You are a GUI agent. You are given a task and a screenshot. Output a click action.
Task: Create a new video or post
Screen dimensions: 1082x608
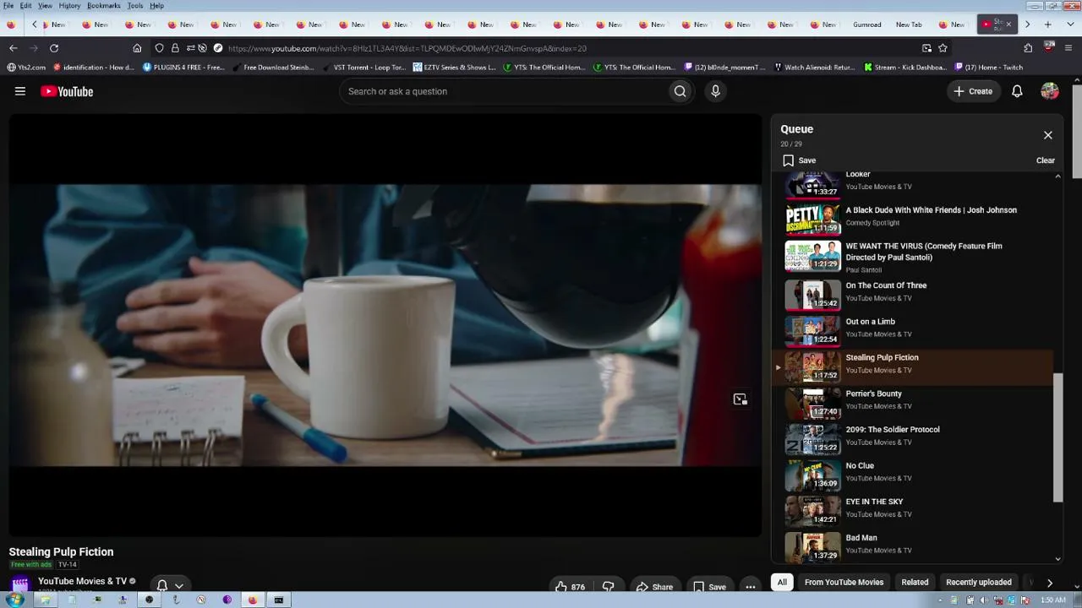(973, 91)
